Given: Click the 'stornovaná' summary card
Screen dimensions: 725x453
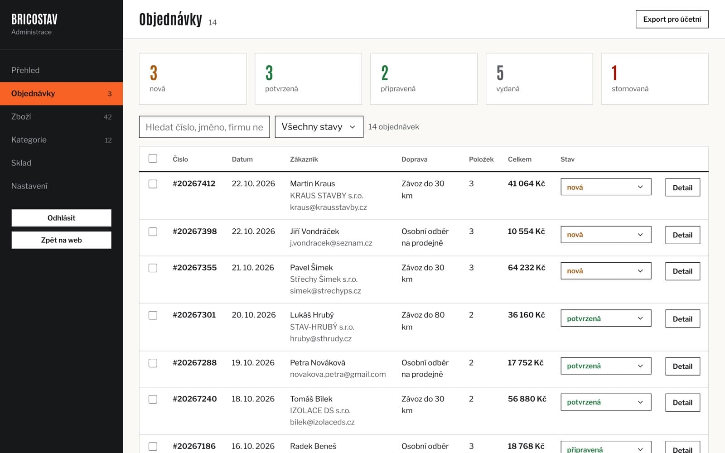Looking at the screenshot, I should [655, 79].
